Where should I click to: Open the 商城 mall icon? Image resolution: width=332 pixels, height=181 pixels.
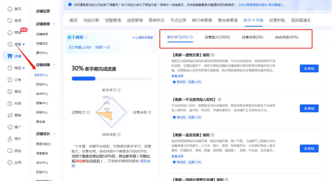(x=10, y=32)
